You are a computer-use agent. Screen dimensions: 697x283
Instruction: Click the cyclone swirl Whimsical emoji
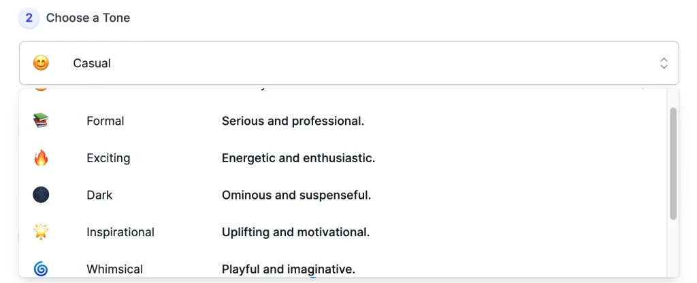[x=41, y=269]
